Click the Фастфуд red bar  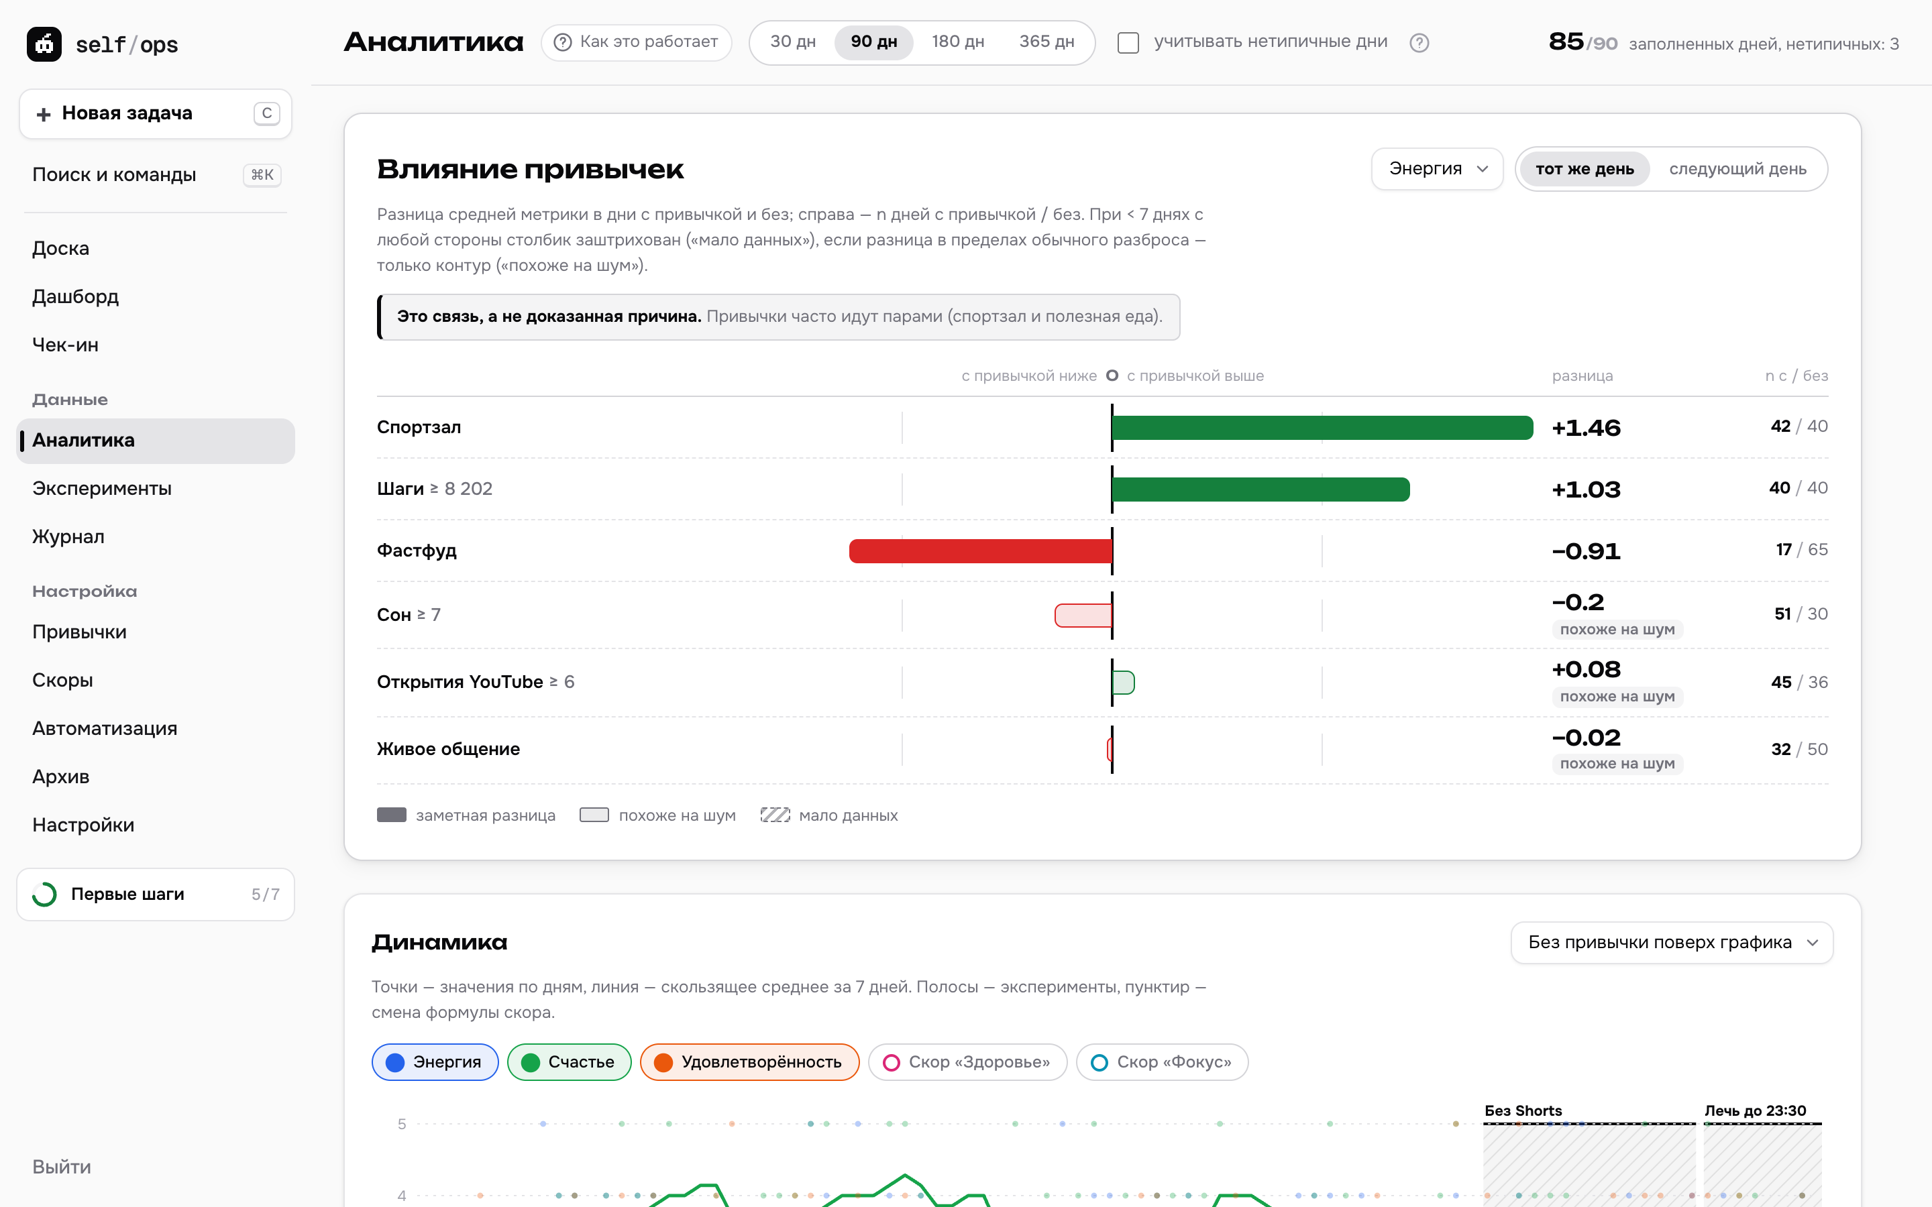tap(980, 551)
